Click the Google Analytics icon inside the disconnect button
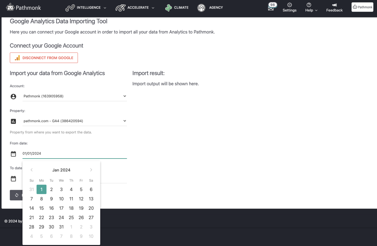The width and height of the screenshot is (377, 246). [x=17, y=58]
